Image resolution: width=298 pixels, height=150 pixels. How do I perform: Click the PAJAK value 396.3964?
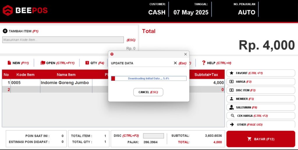150,142
